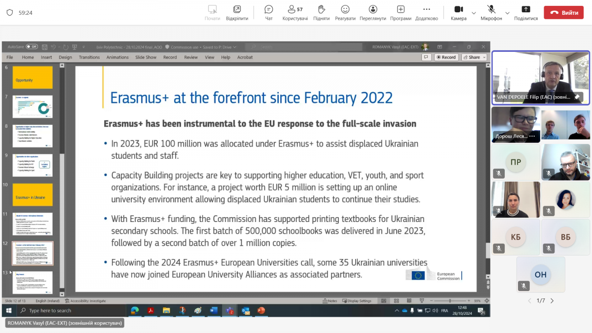Click the red Вийти leave button

(563, 13)
